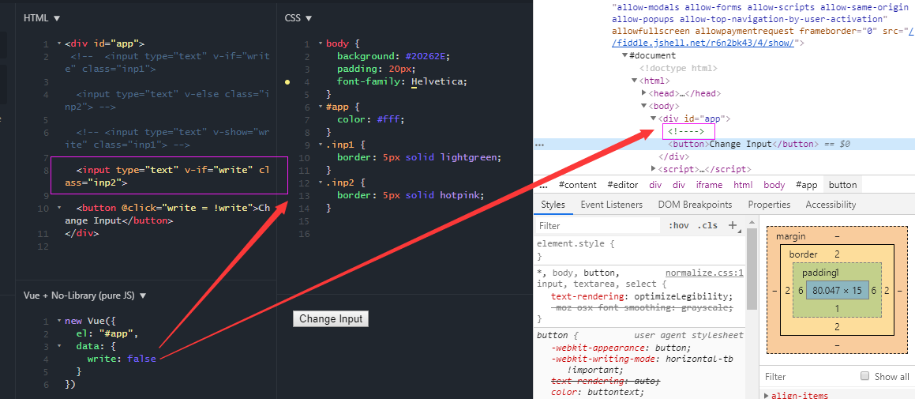Image resolution: width=915 pixels, height=399 pixels.
Task: Collapse the #document node in DOM tree
Action: tap(625, 55)
